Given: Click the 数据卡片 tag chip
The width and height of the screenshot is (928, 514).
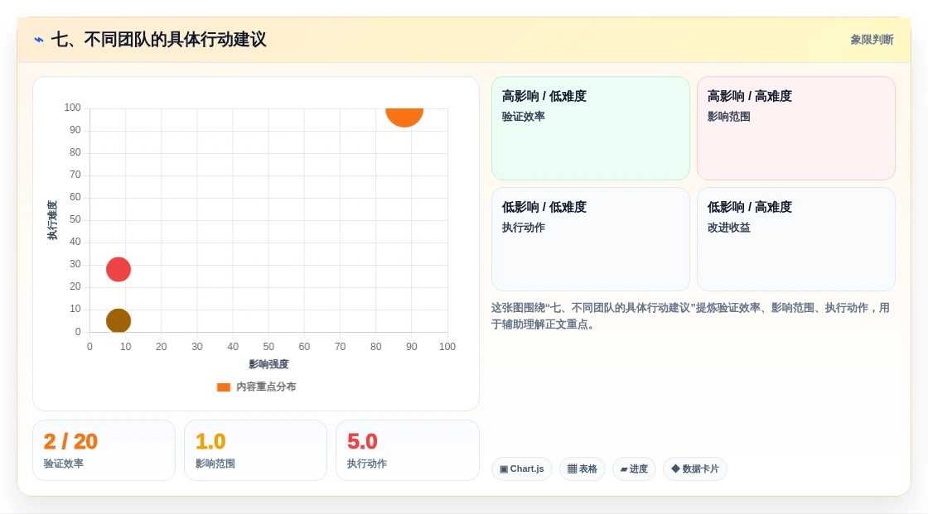Looking at the screenshot, I should [695, 469].
